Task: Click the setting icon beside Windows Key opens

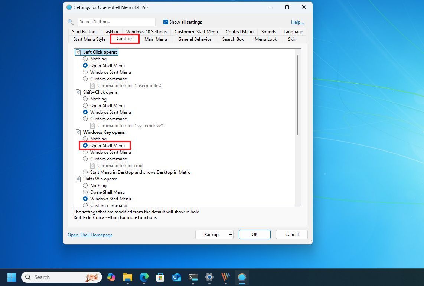Action: 78,132
